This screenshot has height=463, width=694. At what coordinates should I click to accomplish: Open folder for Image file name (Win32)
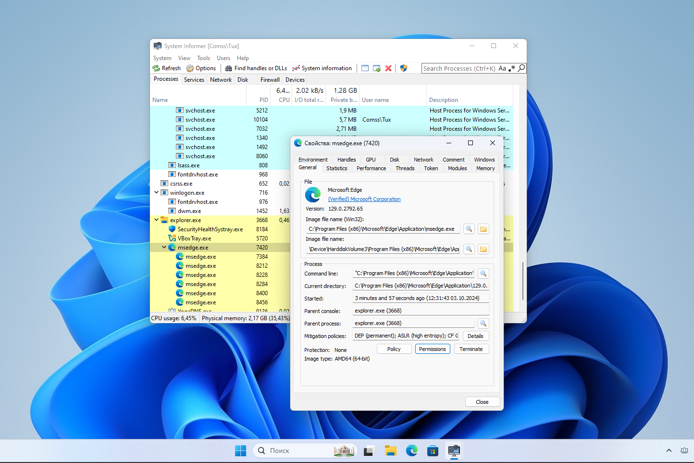[483, 229]
